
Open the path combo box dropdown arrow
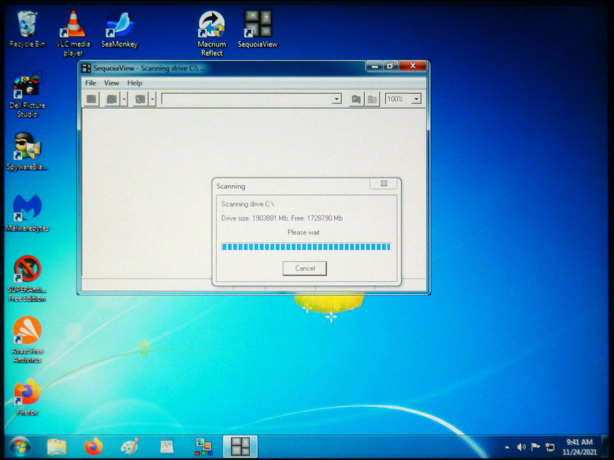(x=336, y=99)
